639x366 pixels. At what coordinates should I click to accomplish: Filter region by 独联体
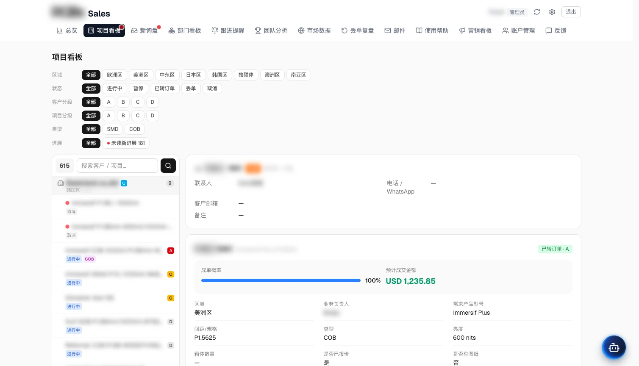click(x=246, y=75)
